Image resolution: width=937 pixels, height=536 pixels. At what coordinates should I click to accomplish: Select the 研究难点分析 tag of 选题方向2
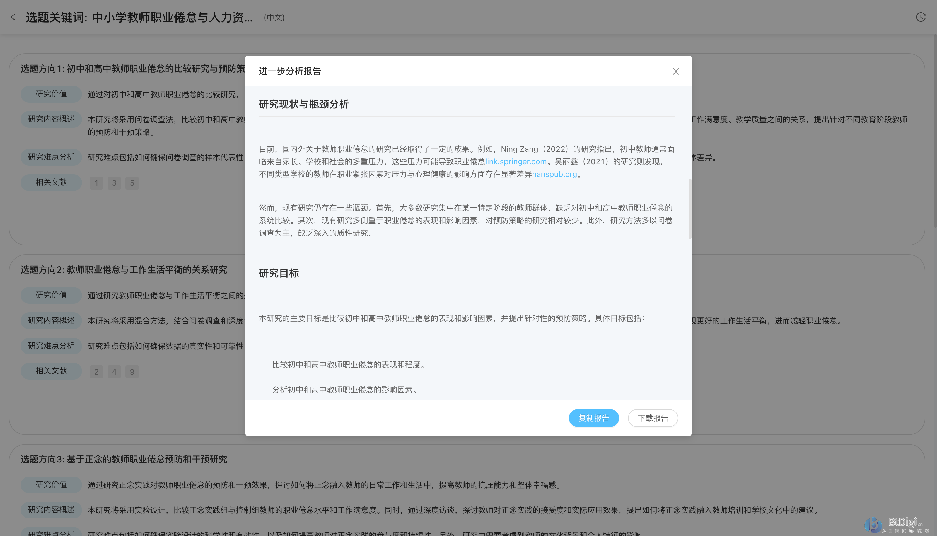[51, 346]
